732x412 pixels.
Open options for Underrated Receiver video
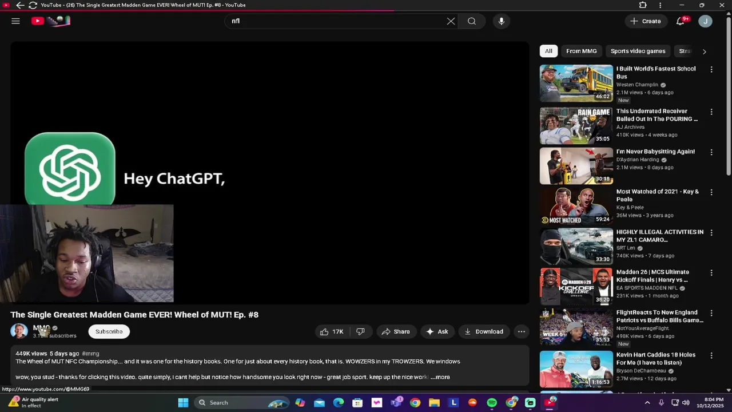click(x=711, y=112)
